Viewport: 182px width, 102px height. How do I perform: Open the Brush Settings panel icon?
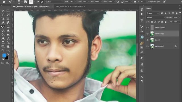(x=142, y=26)
